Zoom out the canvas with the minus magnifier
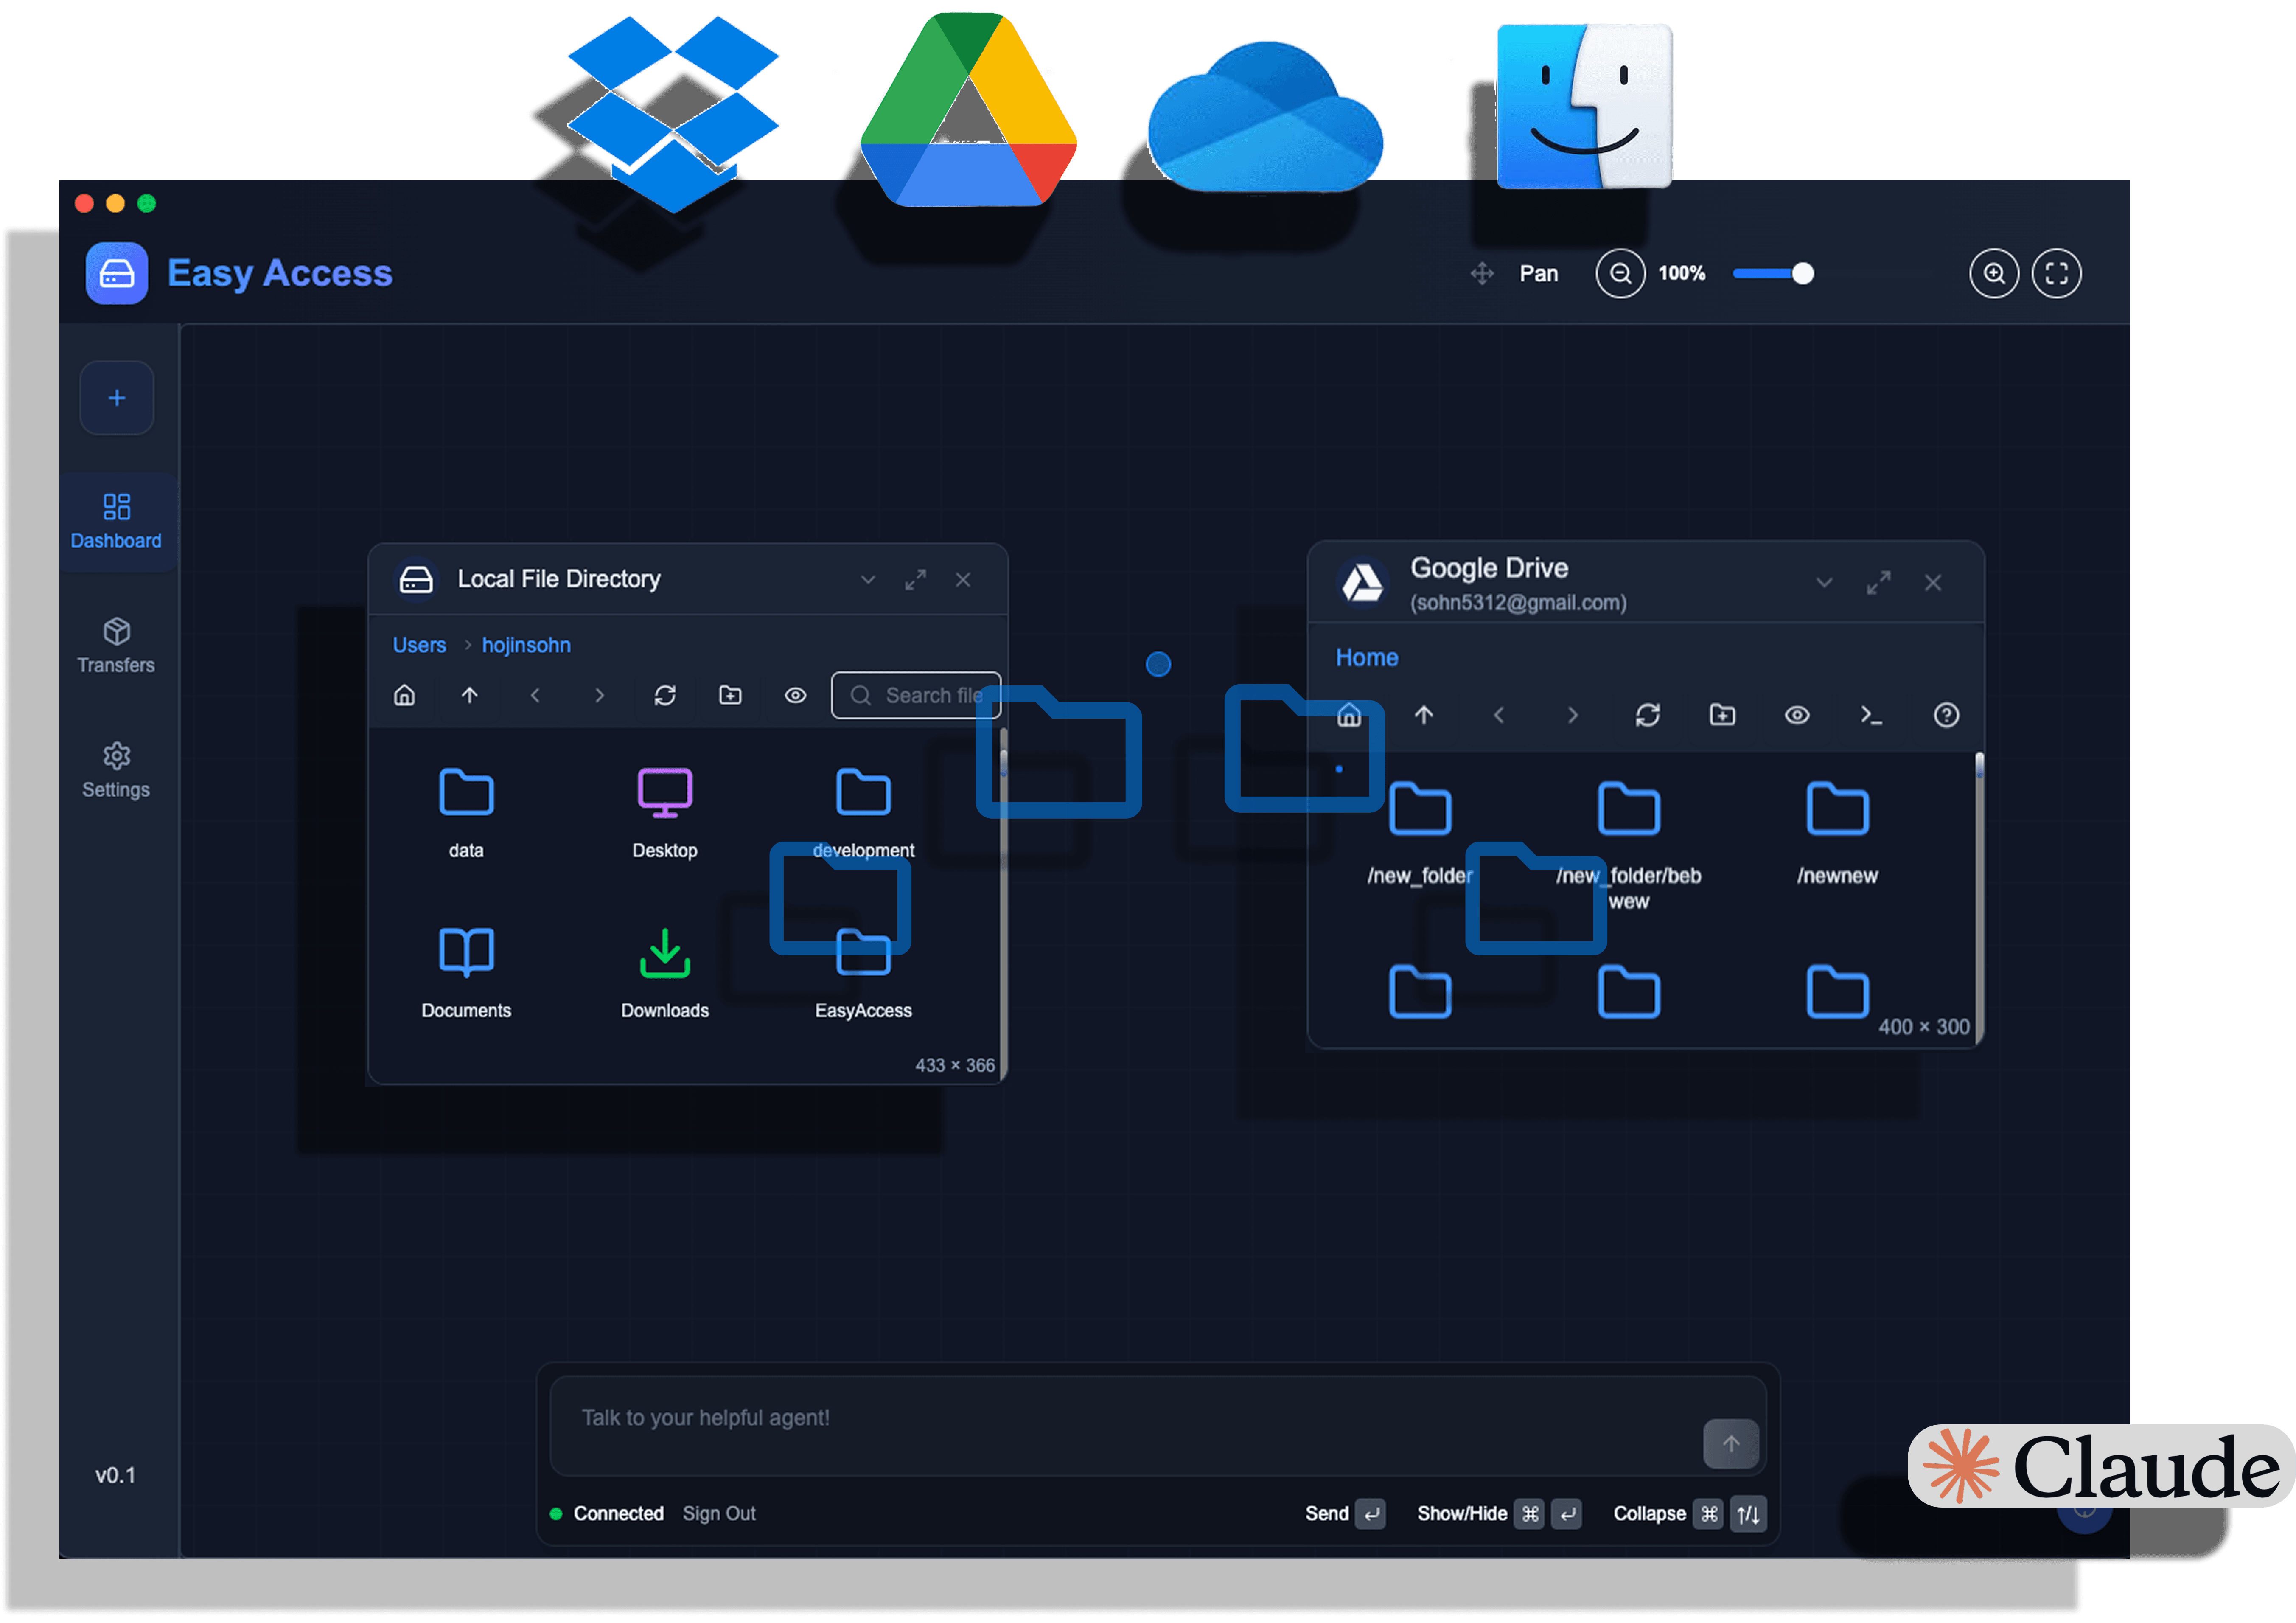 point(1620,273)
